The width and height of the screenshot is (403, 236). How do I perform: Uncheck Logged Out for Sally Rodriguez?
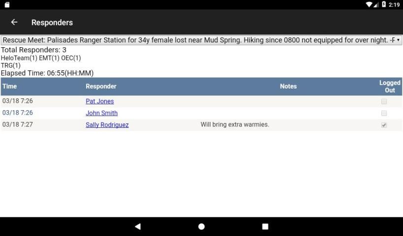point(384,125)
